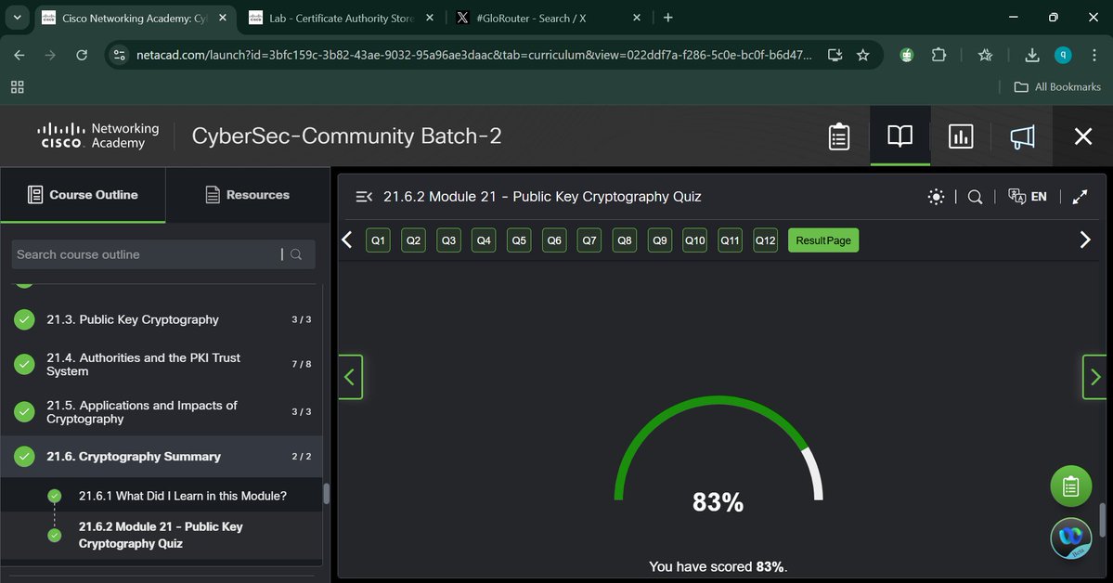1113x583 pixels.
Task: Open the 21.4 Authorities and PKI Trust System section
Action: click(144, 363)
